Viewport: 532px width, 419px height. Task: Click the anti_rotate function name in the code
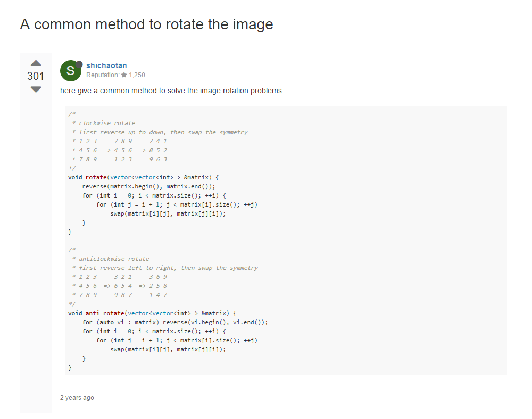point(105,313)
